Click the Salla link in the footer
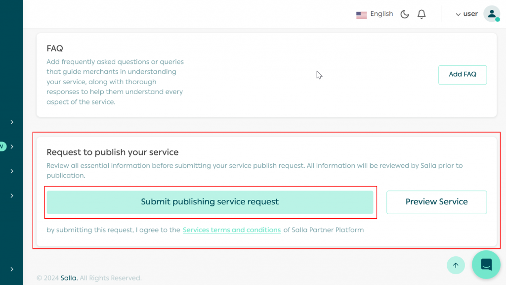Viewport: 506px width, 285px height. pos(69,278)
